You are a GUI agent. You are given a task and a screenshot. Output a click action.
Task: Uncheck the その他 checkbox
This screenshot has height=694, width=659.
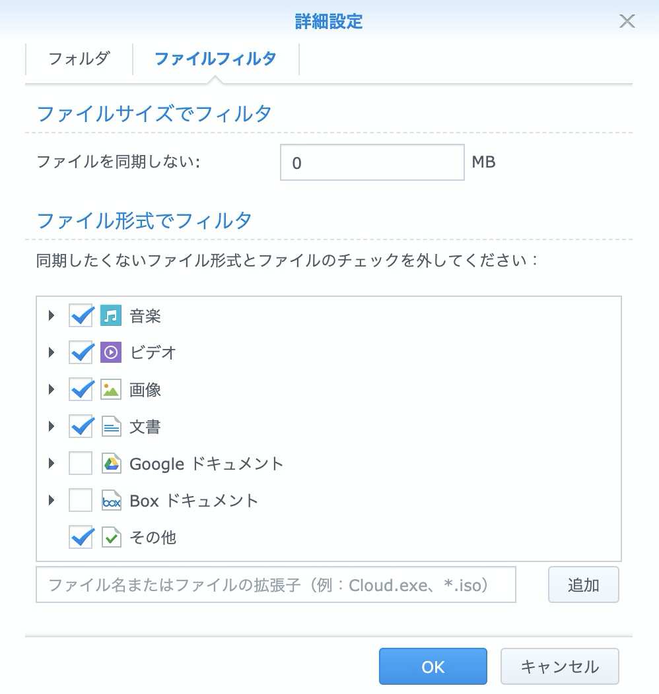pyautogui.click(x=81, y=538)
